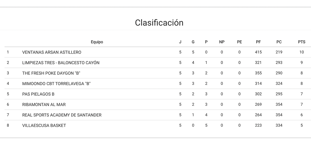Click the PF column header
311x146 pixels.
click(x=258, y=42)
